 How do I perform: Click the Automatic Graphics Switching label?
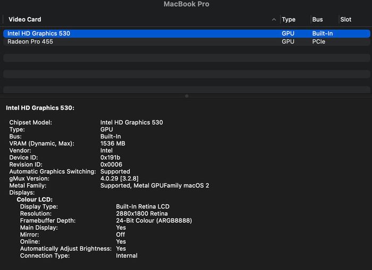pyautogui.click(x=53, y=171)
